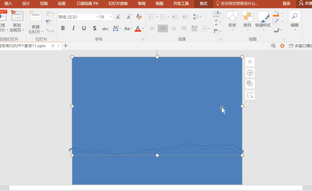The image size is (312, 191).
Task: Add new document tab with plus
Action: coord(66,46)
